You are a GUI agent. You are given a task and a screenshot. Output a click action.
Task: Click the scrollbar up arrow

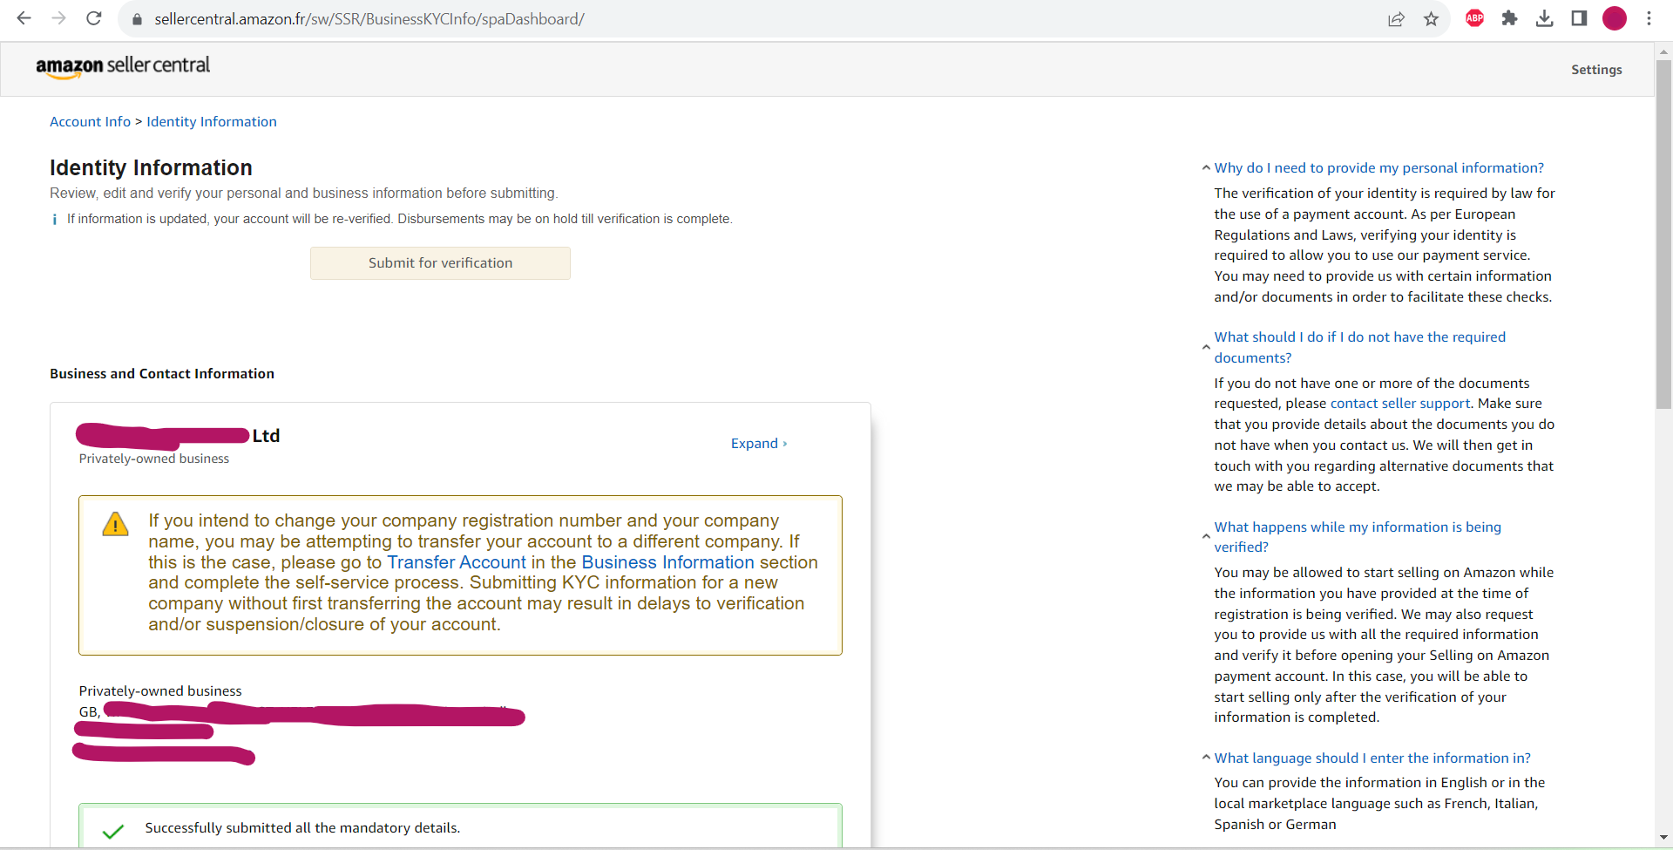click(x=1663, y=51)
